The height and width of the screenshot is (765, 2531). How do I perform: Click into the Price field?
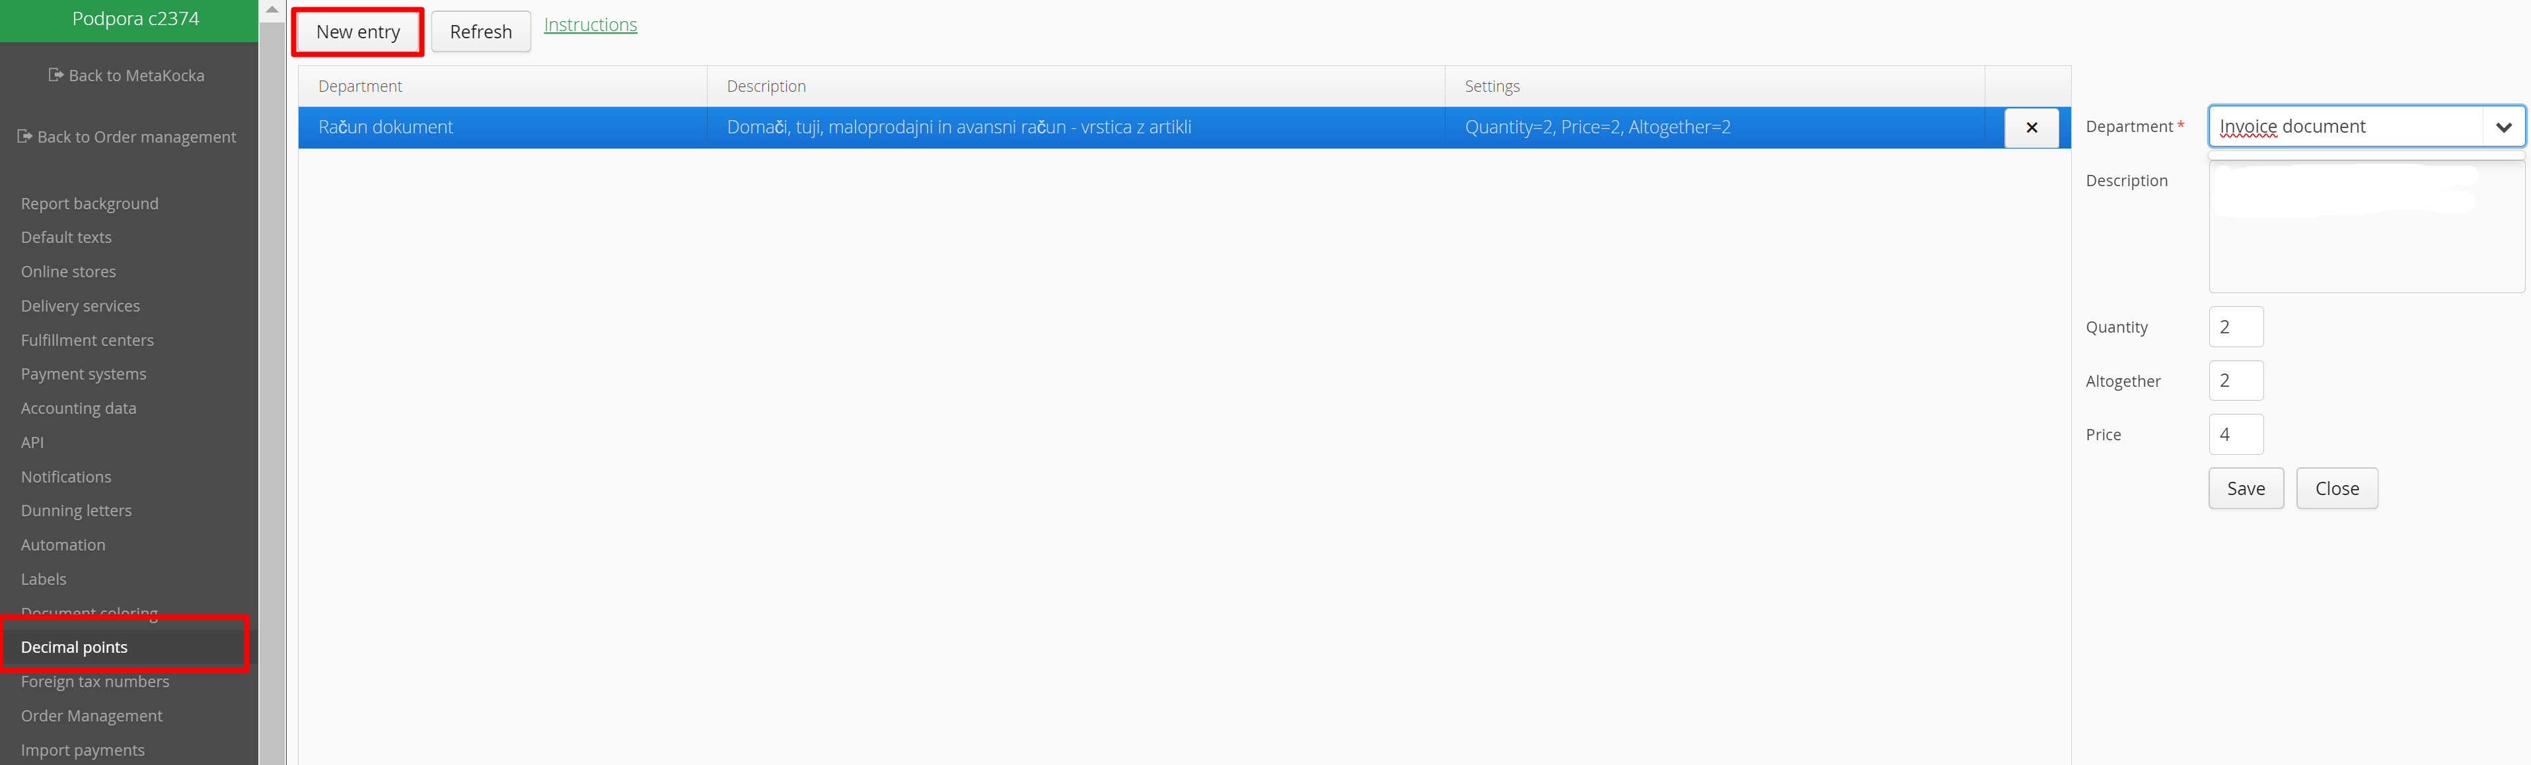tap(2235, 434)
